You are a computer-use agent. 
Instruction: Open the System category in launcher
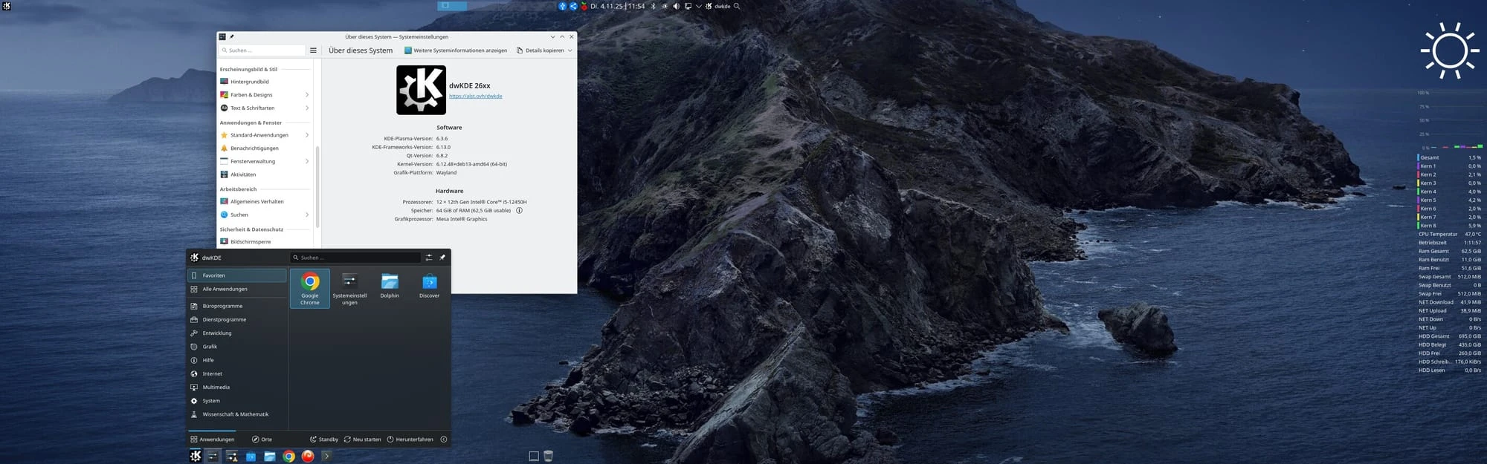(x=237, y=401)
